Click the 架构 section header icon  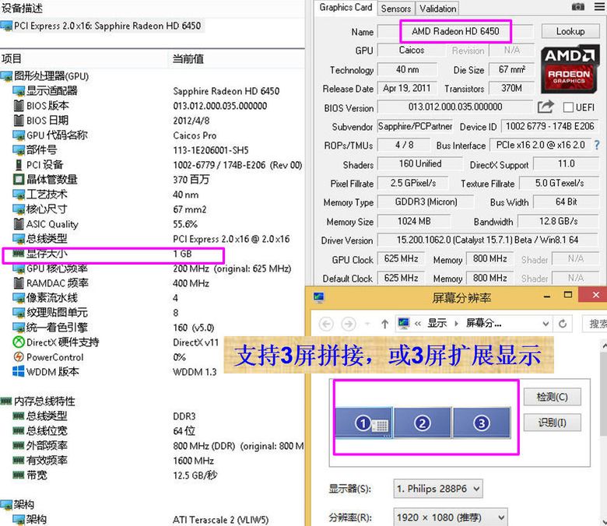pos(6,505)
